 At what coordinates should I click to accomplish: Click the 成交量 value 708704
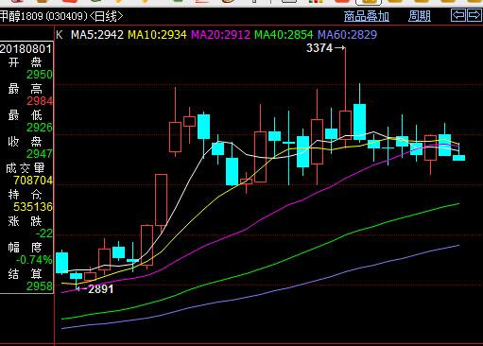click(33, 181)
